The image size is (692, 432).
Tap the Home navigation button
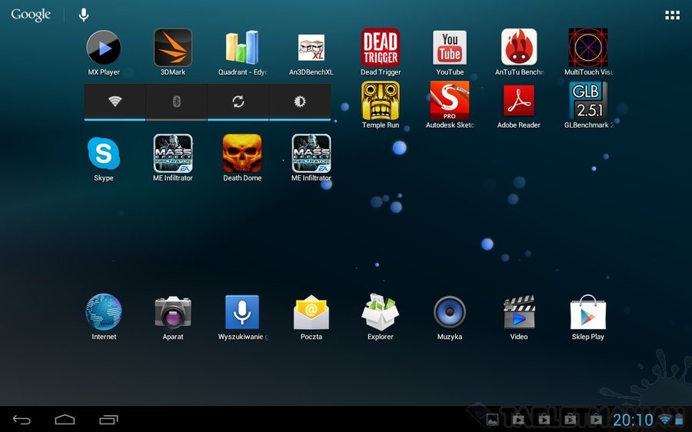pyautogui.click(x=65, y=419)
